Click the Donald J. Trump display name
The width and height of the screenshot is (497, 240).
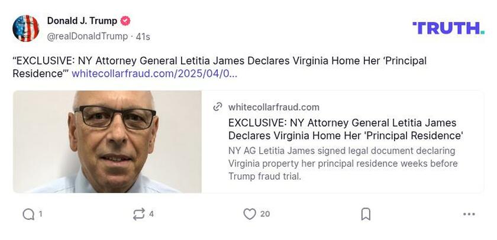(x=82, y=21)
